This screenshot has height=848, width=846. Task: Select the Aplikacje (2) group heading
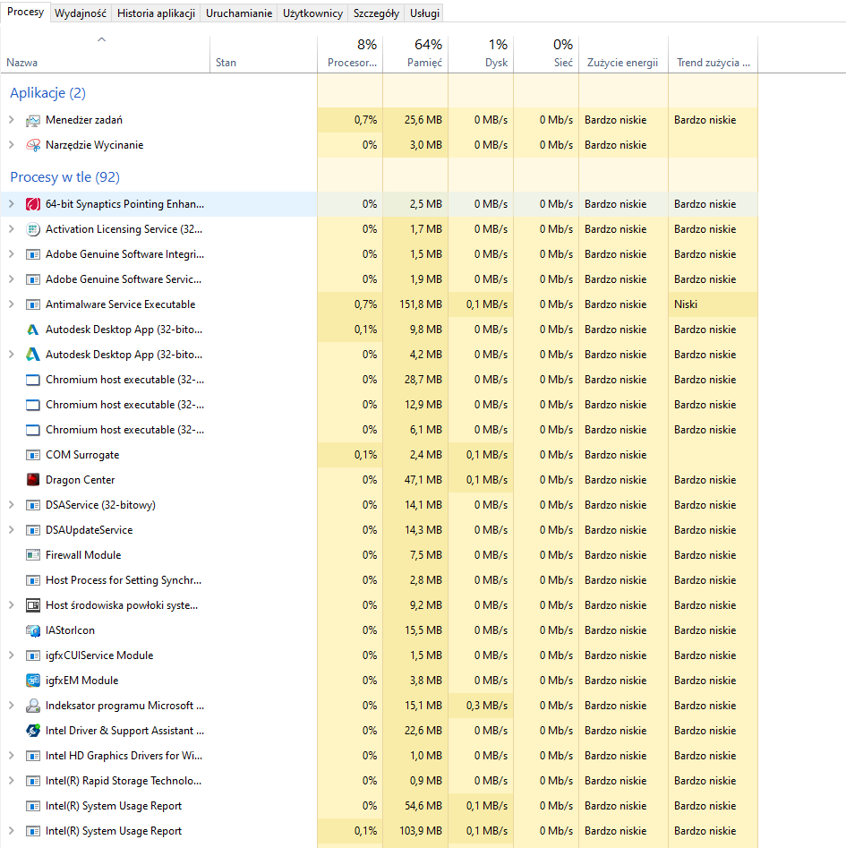point(48,93)
